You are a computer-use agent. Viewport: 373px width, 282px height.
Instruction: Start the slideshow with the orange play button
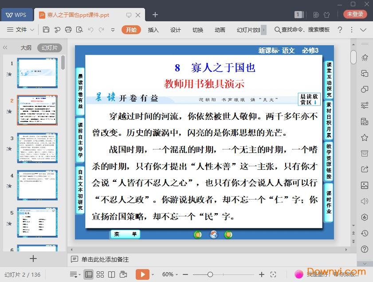pos(142,274)
